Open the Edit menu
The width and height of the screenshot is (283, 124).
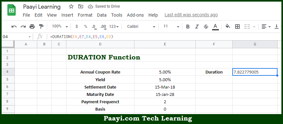pos(39,15)
